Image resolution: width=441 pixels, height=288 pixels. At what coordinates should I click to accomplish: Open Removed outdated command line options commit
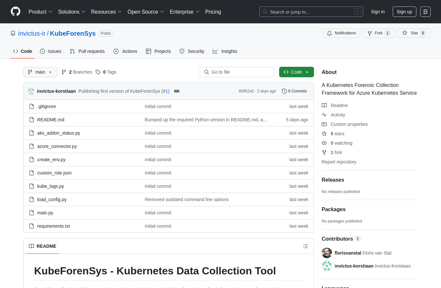coord(187,199)
